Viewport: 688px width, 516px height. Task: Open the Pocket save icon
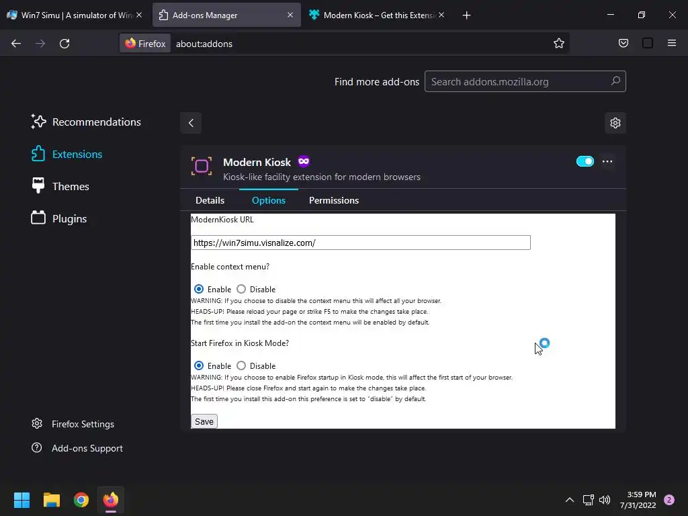(x=623, y=43)
